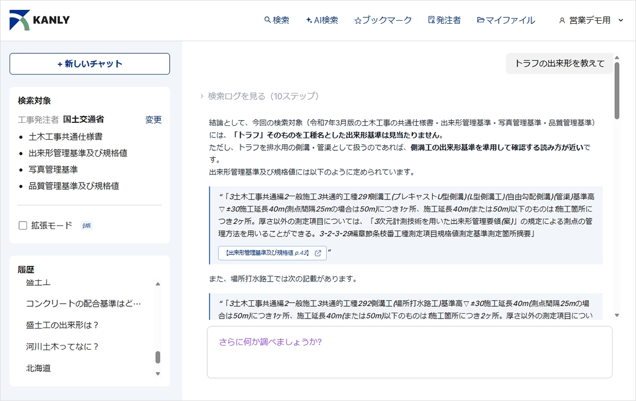Click the 国土交通省 label
Screen dimensions: 636x401
(x=83, y=120)
